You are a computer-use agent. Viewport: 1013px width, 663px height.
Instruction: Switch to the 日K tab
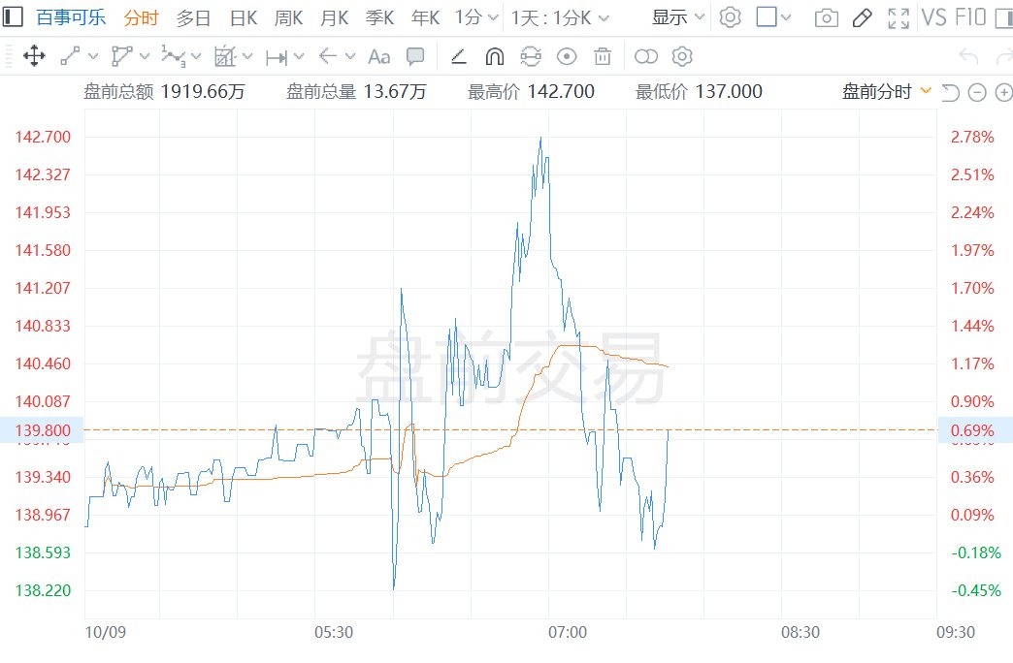point(244,17)
